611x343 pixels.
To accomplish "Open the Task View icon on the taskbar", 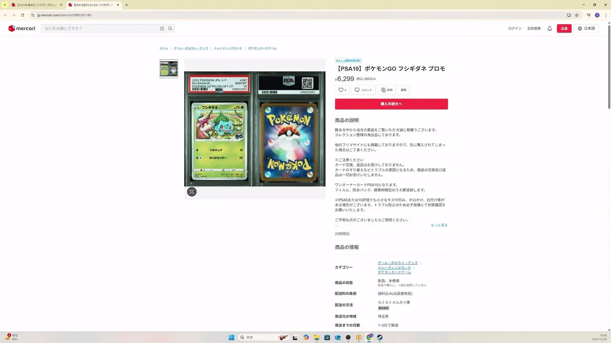I will (295, 337).
